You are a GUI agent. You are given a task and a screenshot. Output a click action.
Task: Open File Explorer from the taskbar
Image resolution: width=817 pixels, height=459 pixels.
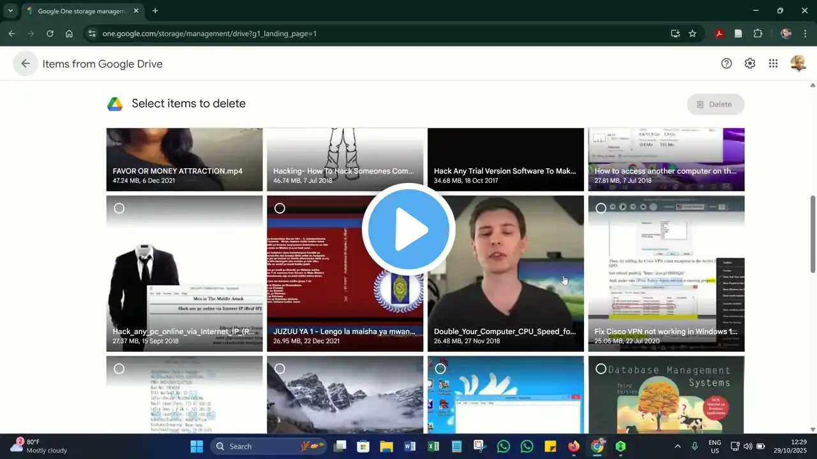pos(387,446)
